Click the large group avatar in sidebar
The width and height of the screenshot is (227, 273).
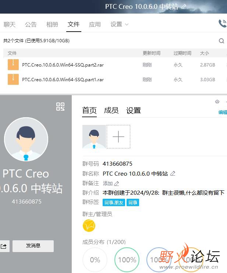tap(26, 139)
